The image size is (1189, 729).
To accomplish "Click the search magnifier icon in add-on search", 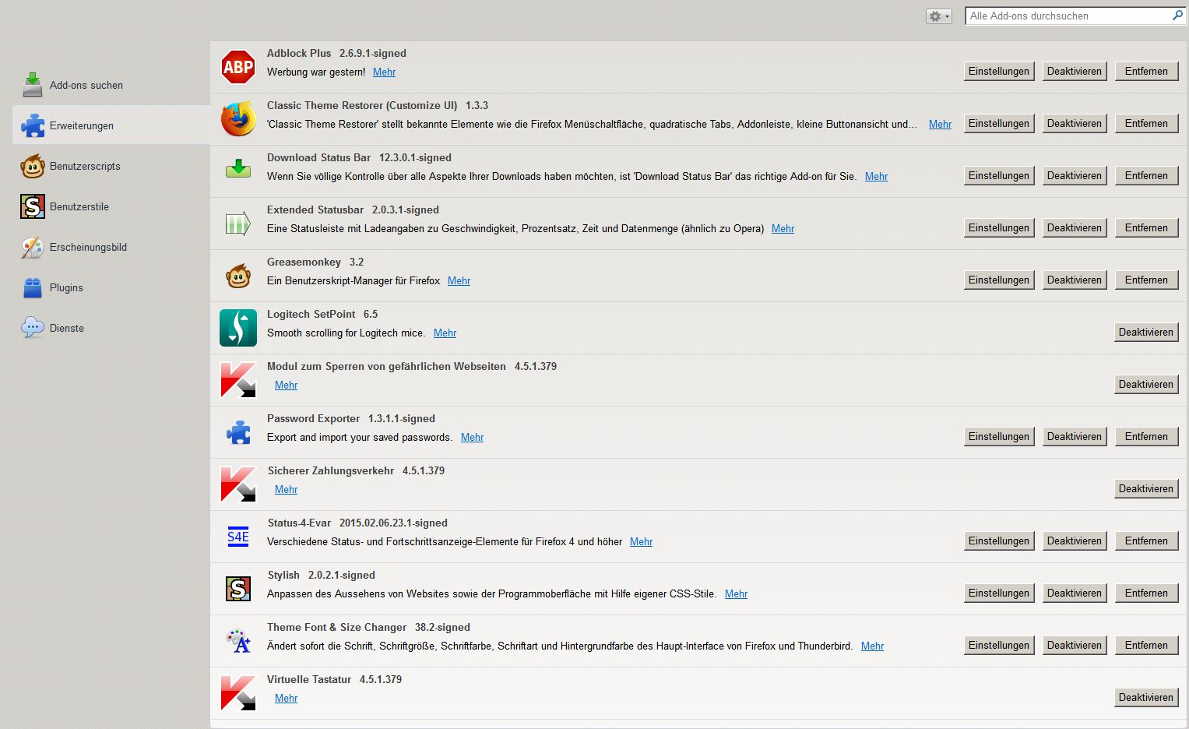I will point(1177,16).
